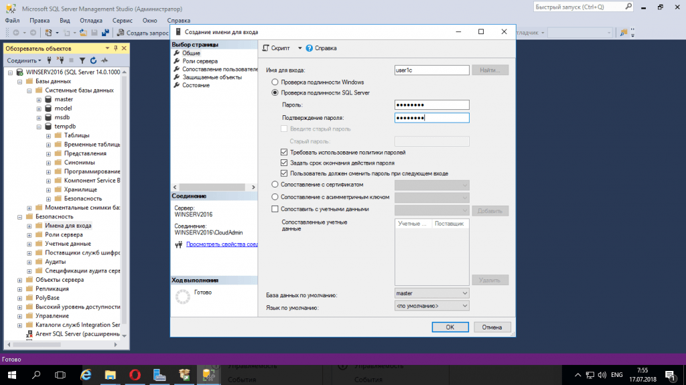Enable Сопоставить с учетными данными checkbox

pos(275,209)
